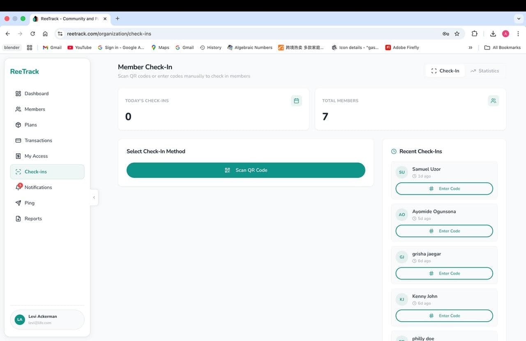Viewport: 526px width, 341px height.
Task: Open Notifications with the bell icon
Action: pyautogui.click(x=17, y=187)
